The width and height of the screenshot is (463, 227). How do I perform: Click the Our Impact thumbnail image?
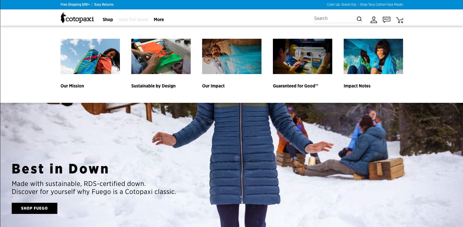(232, 56)
